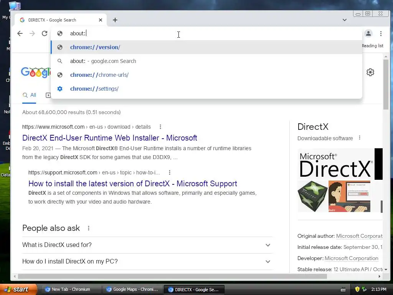This screenshot has width=393, height=295.
Task: Click the green DirectX cube thumbnail
Action: click(x=312, y=196)
